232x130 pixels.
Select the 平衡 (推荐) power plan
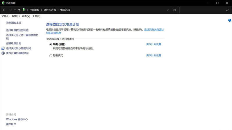(51, 44)
